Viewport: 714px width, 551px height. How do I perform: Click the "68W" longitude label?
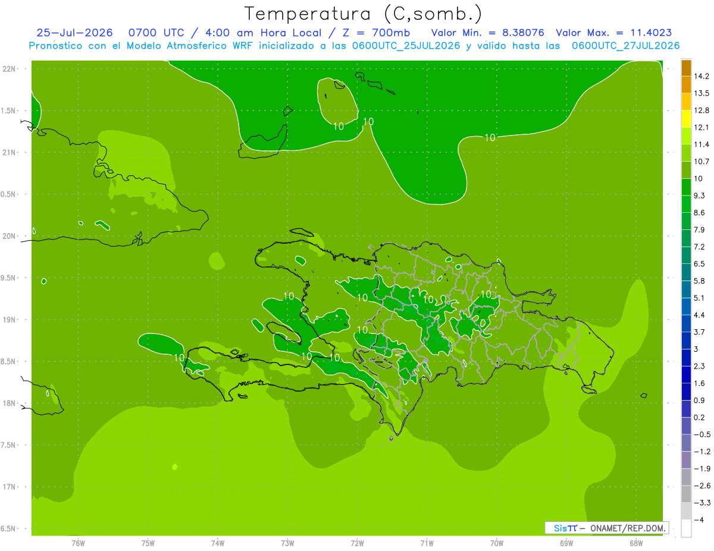coord(636,543)
